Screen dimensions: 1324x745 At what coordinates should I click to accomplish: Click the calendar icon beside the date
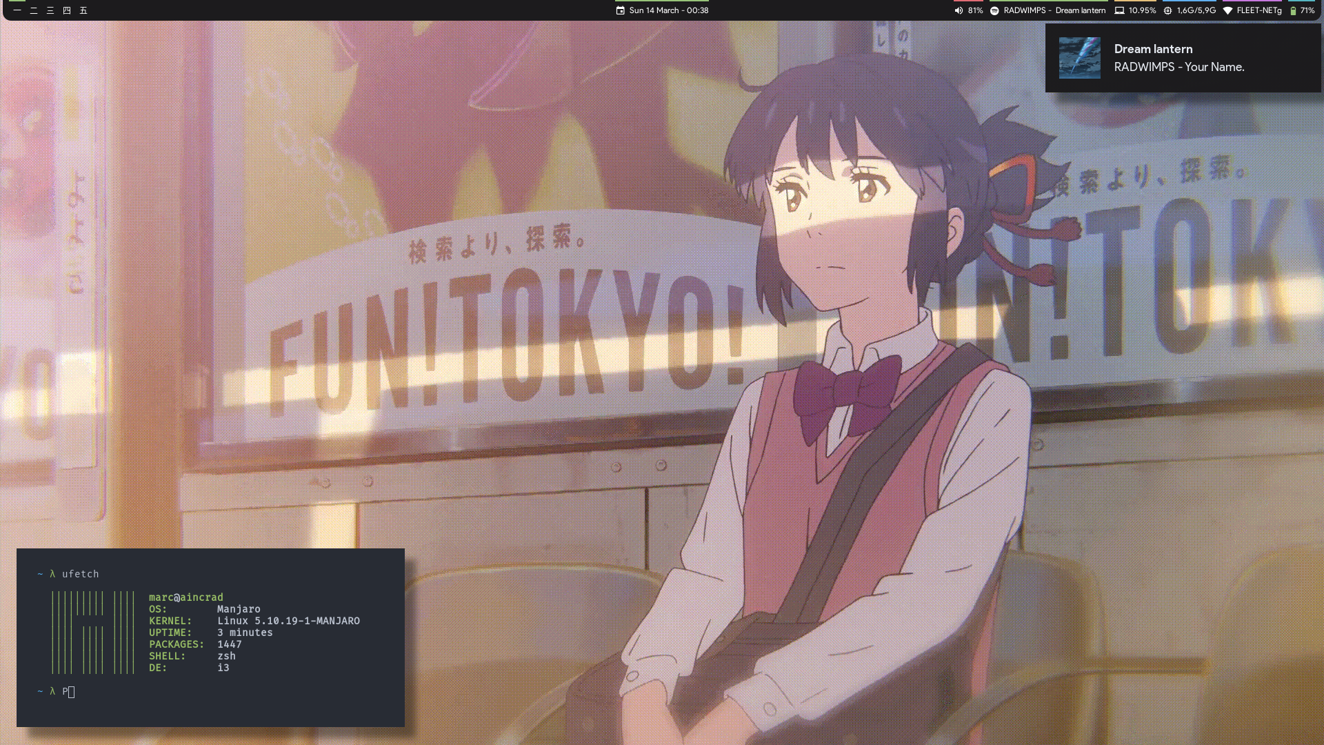coord(620,10)
